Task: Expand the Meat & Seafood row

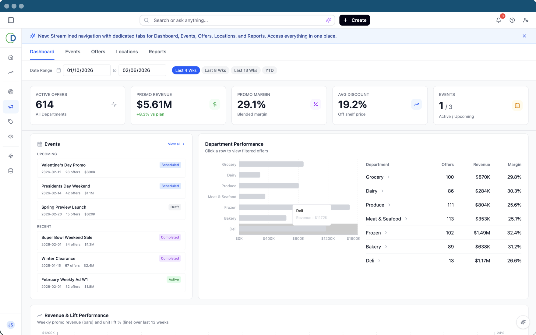Action: pyautogui.click(x=406, y=219)
